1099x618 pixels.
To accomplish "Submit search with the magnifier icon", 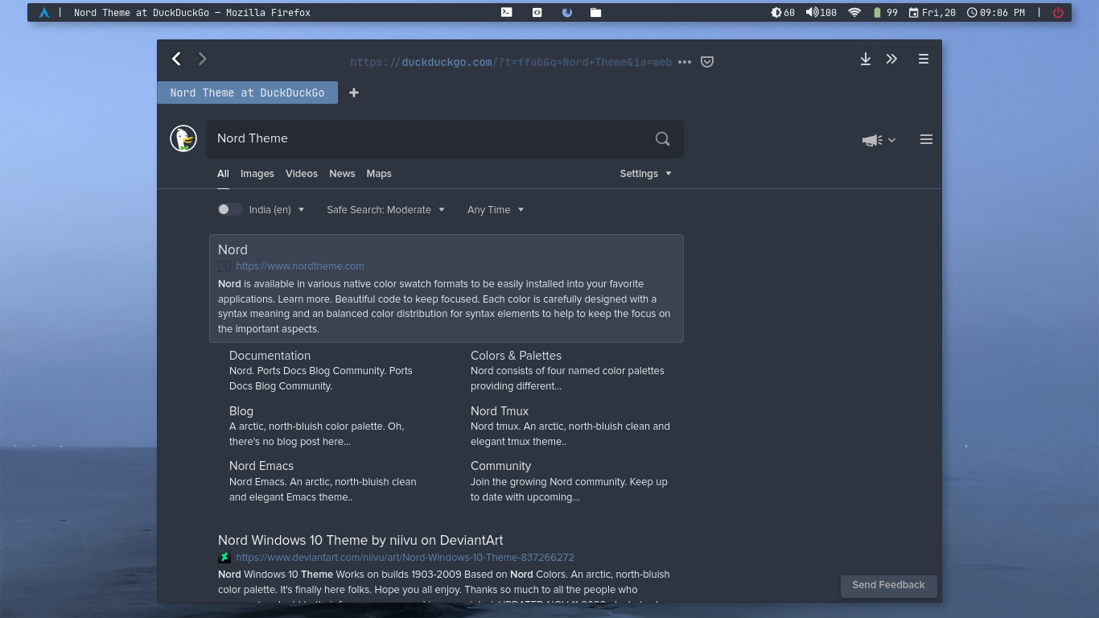I will click(662, 138).
